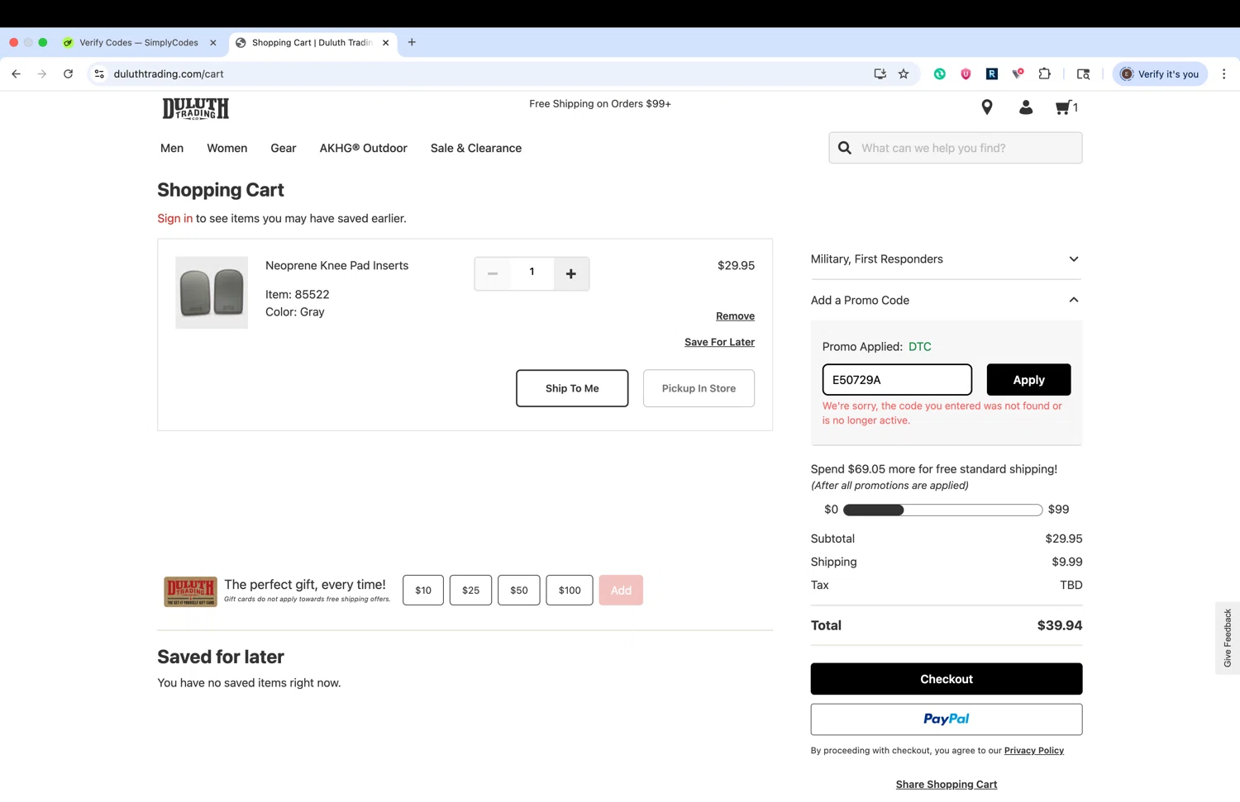Click Save For Later link
The height and width of the screenshot is (802, 1240).
[719, 342]
